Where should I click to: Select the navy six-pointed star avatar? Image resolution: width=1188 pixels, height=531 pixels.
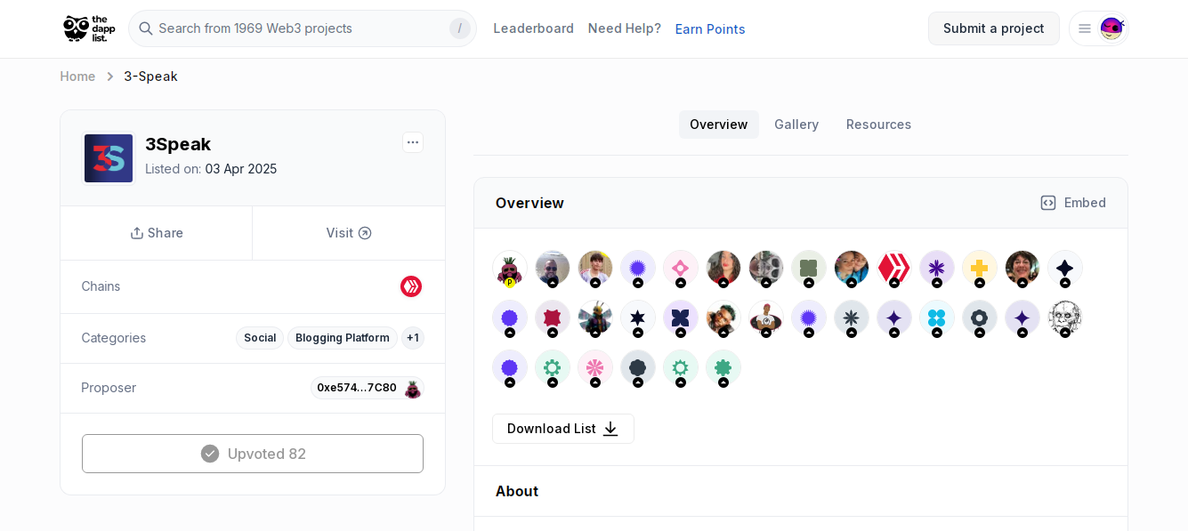click(x=638, y=318)
